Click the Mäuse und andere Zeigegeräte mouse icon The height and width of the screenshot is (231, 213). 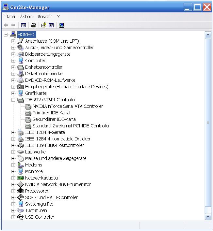(20, 158)
